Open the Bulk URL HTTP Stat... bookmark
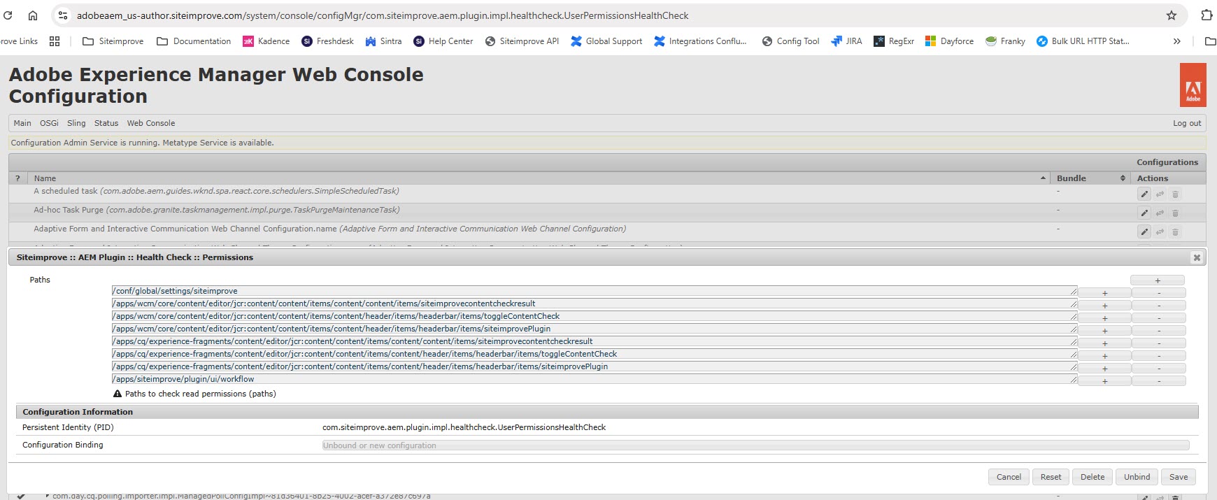The height and width of the screenshot is (500, 1217). coord(1083,41)
